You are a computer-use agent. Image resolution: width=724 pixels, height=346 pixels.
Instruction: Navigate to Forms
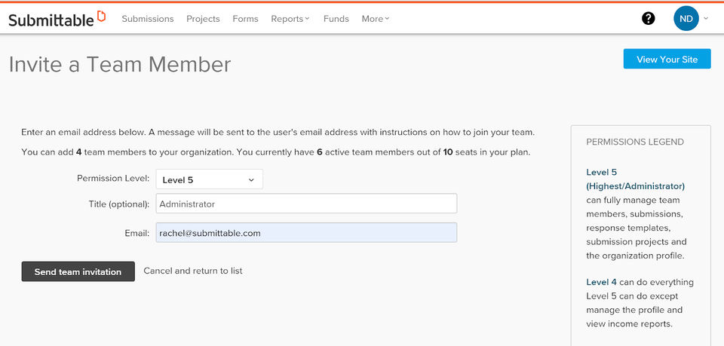coord(245,19)
